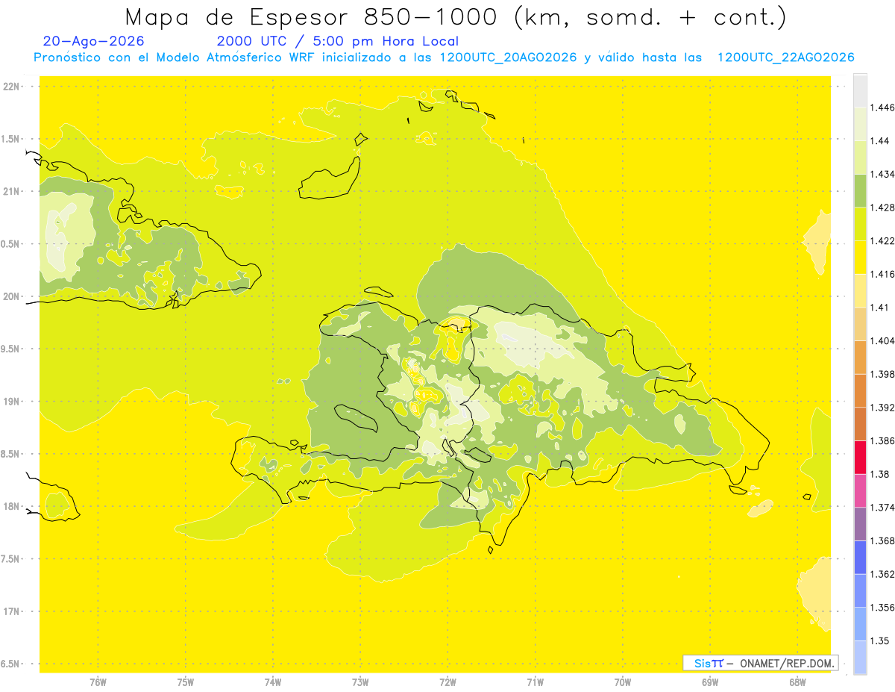
Task: Click the legend value 1.368
Action: pos(882,541)
